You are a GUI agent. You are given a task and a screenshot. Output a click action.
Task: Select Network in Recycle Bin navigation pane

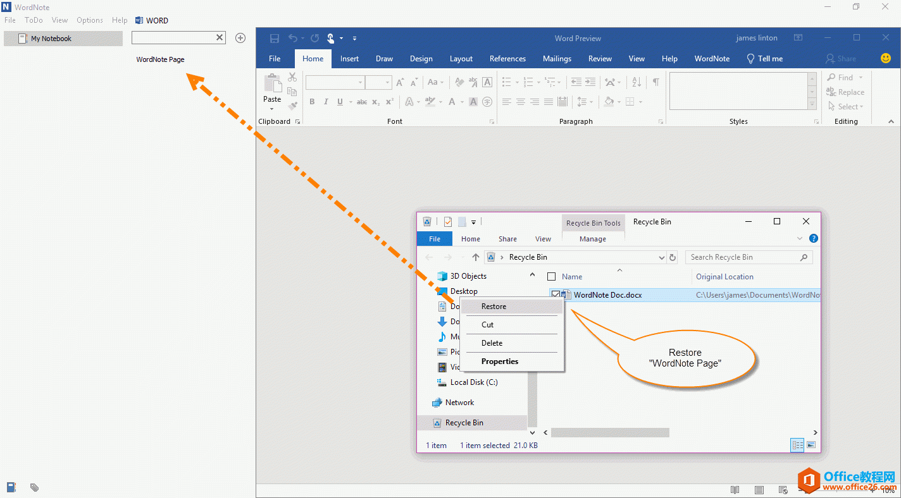pos(459,403)
